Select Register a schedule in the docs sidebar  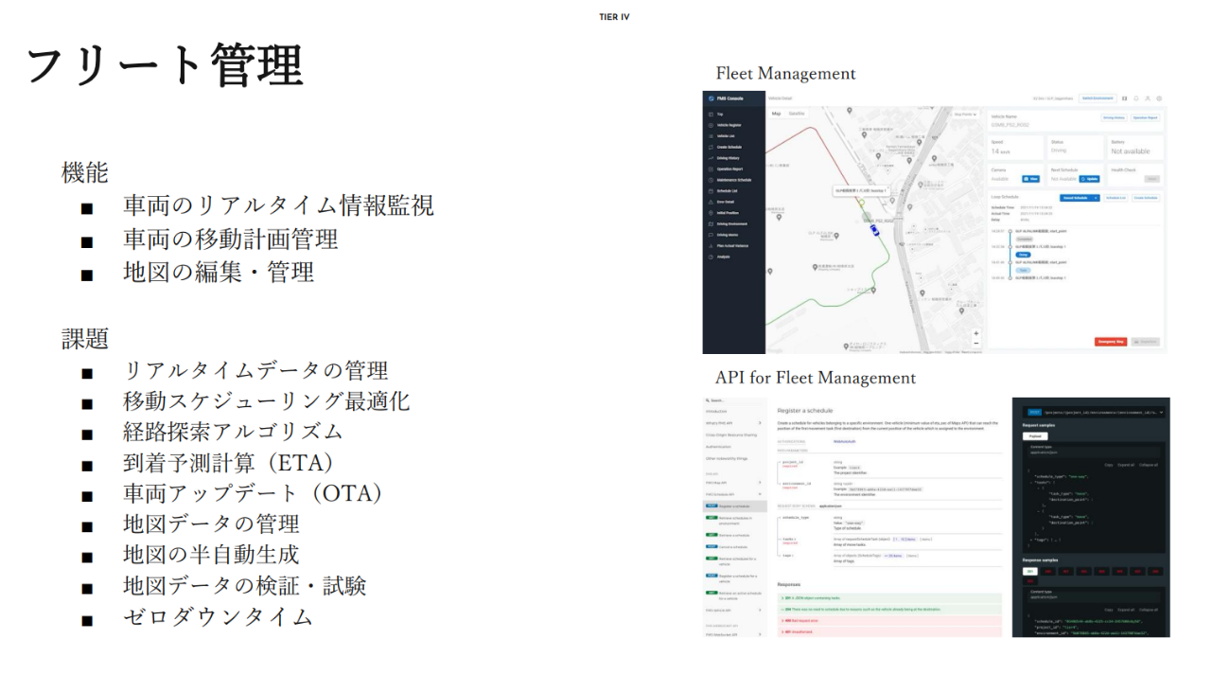click(734, 506)
